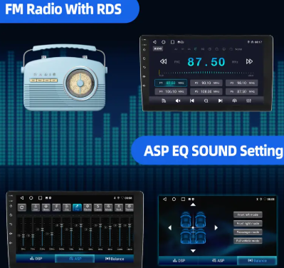Image resolution: width=284 pixels, height=268 pixels.
Task: Shift balance forward with the up arrow
Action: coord(193,205)
